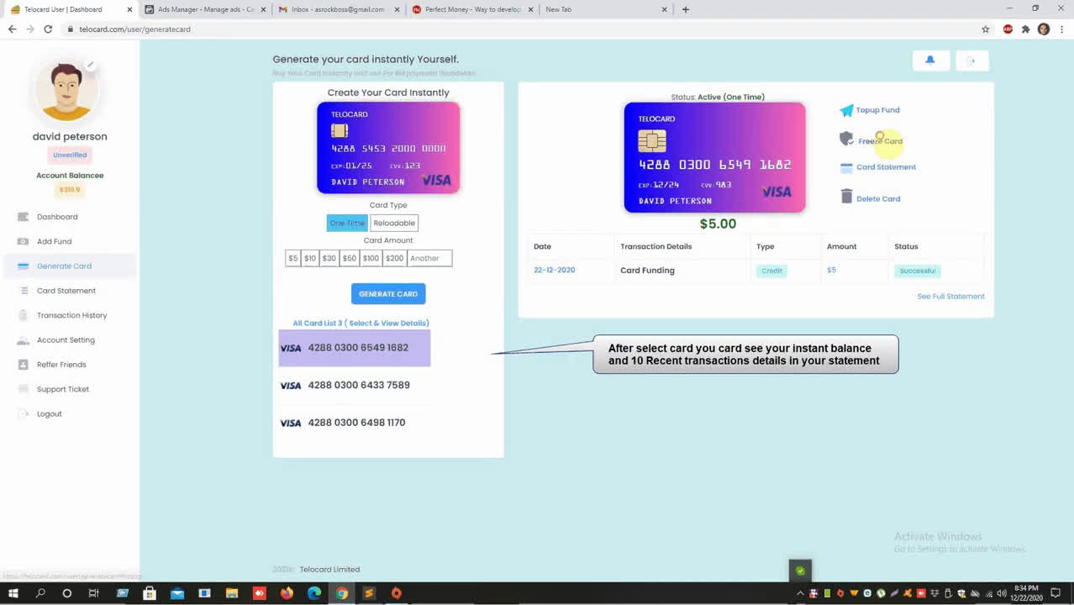Click the Topup Fund paper plane icon
Image resolution: width=1074 pixels, height=605 pixels.
(x=846, y=110)
